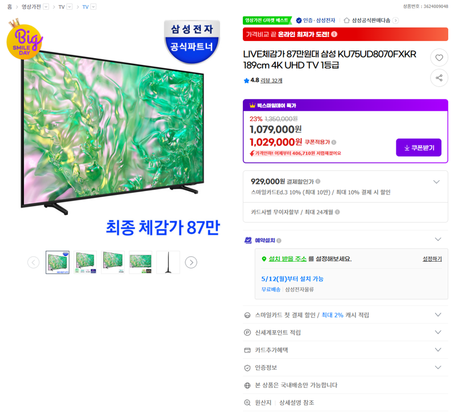This screenshot has height=418, width=455.
Task: Expand the 신세계포인트 적립 section
Action: [x=438, y=332]
